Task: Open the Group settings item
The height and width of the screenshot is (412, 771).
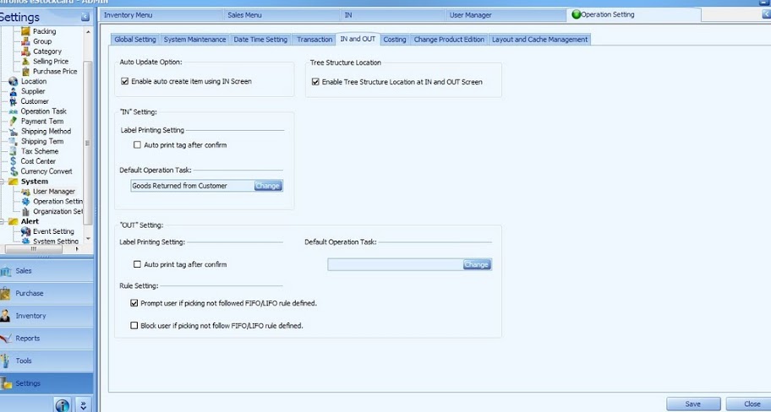Action: 42,41
